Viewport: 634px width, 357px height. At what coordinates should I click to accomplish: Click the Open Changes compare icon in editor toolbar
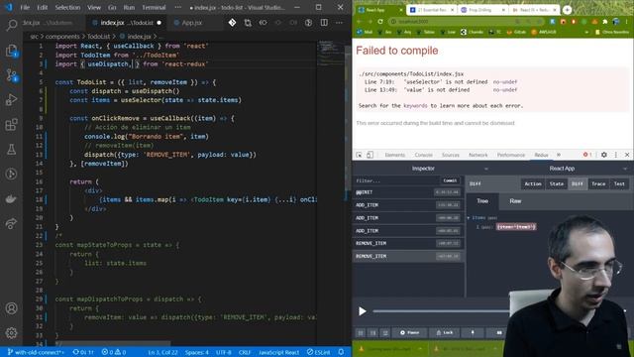[x=248, y=23]
